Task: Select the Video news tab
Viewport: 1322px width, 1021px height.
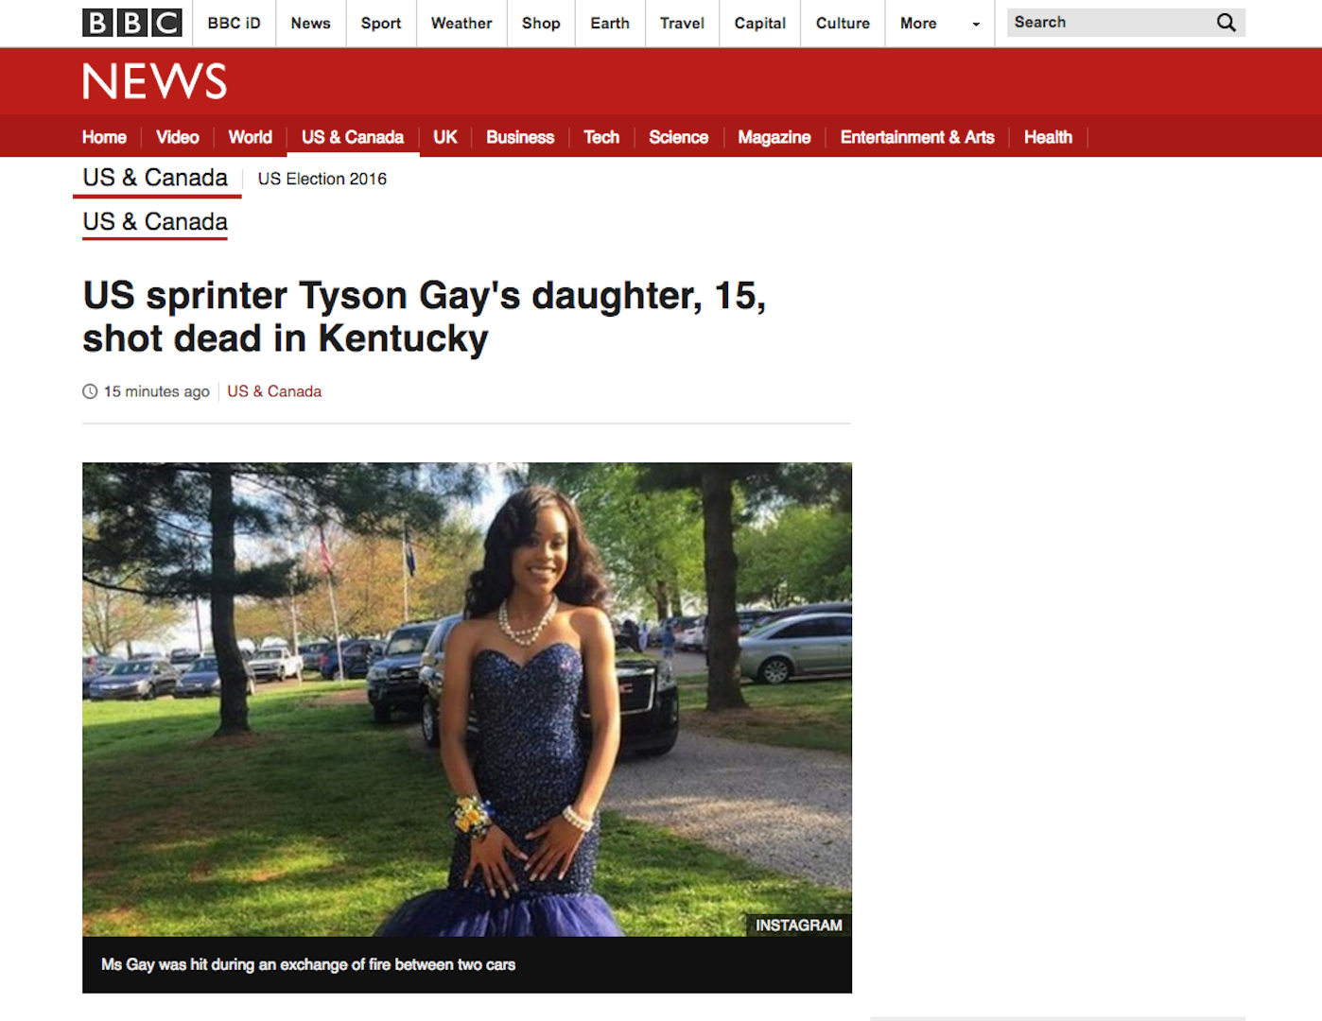Action: (178, 137)
